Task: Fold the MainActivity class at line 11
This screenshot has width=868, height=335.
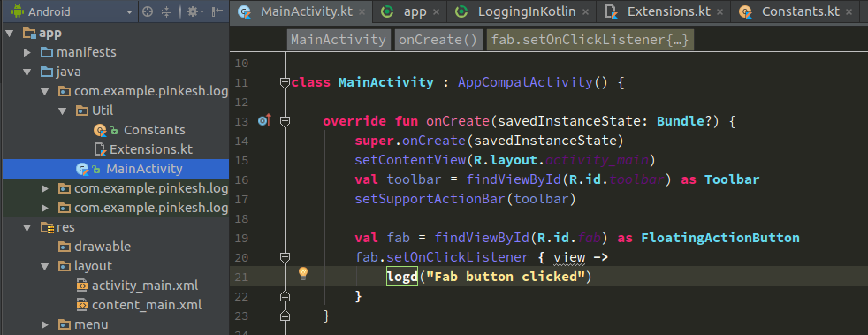Action: point(286,83)
